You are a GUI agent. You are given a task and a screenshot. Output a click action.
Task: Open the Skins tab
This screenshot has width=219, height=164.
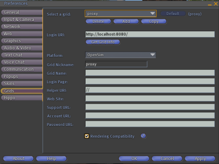point(22,83)
